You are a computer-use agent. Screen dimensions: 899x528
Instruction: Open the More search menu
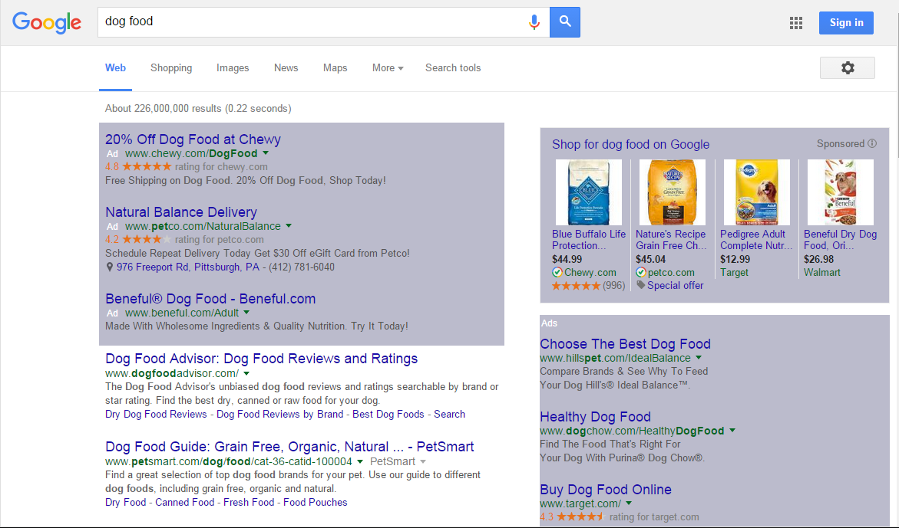point(388,68)
